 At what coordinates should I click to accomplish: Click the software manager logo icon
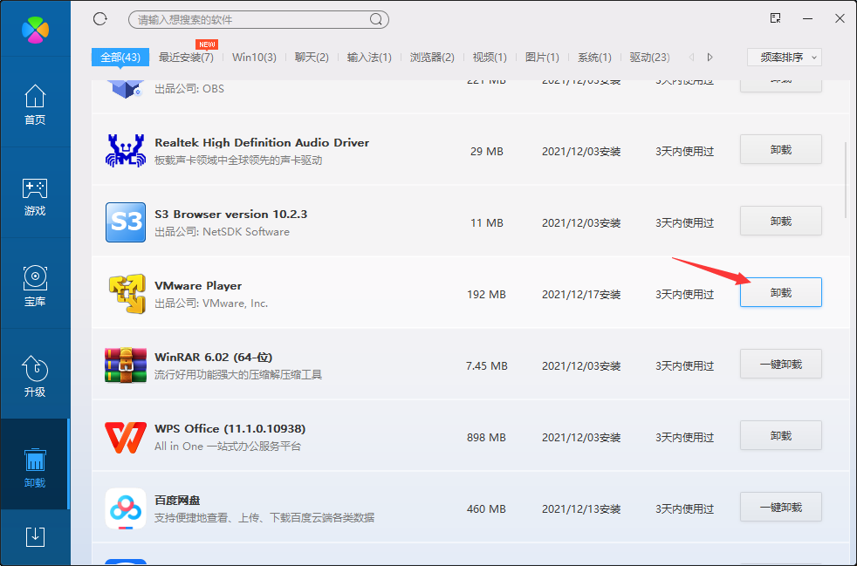tap(35, 30)
